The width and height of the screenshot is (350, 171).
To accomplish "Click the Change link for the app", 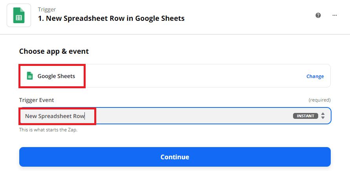I will coord(315,76).
